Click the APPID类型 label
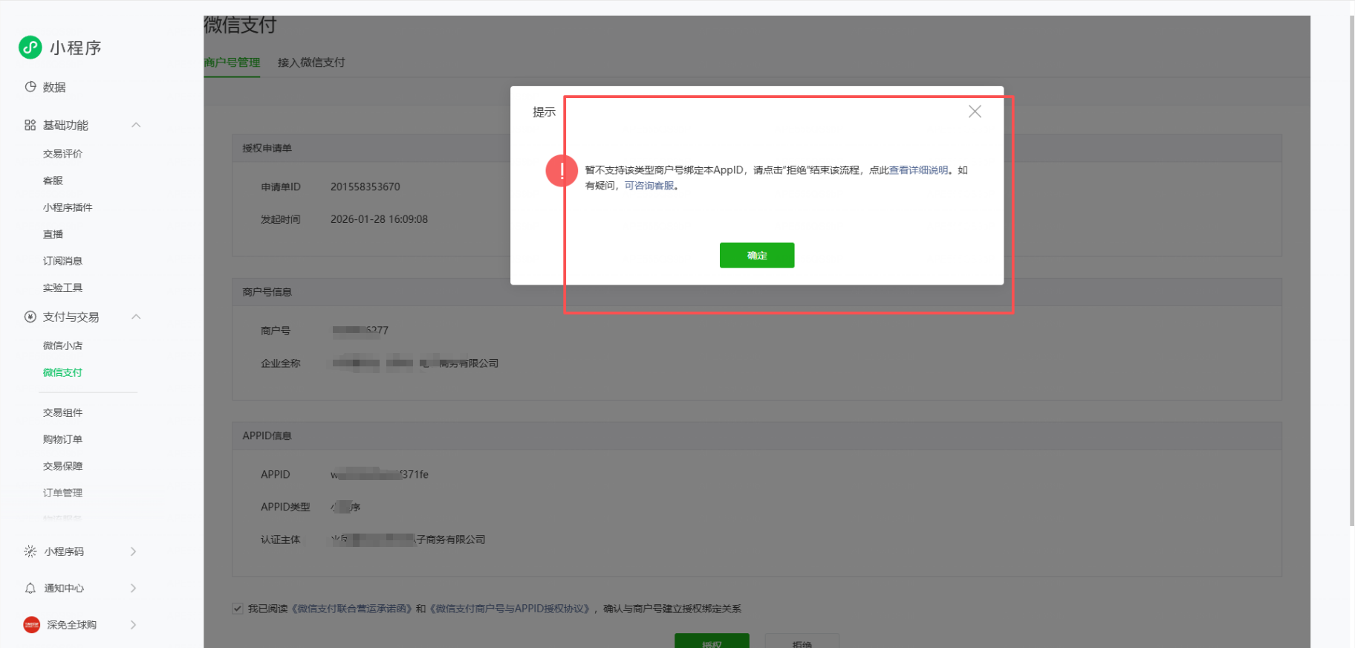This screenshot has width=1355, height=648. point(285,507)
